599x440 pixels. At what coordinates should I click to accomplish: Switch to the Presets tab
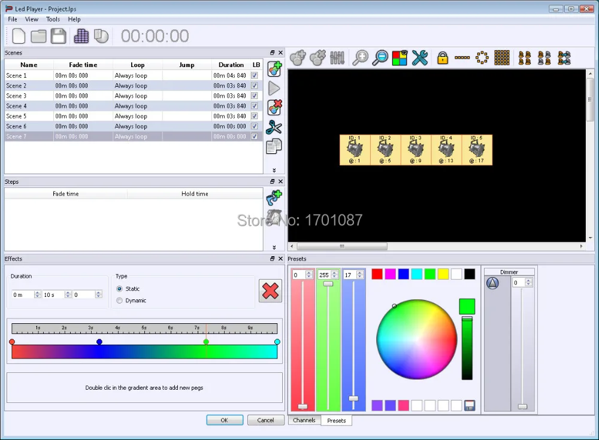[x=337, y=420]
